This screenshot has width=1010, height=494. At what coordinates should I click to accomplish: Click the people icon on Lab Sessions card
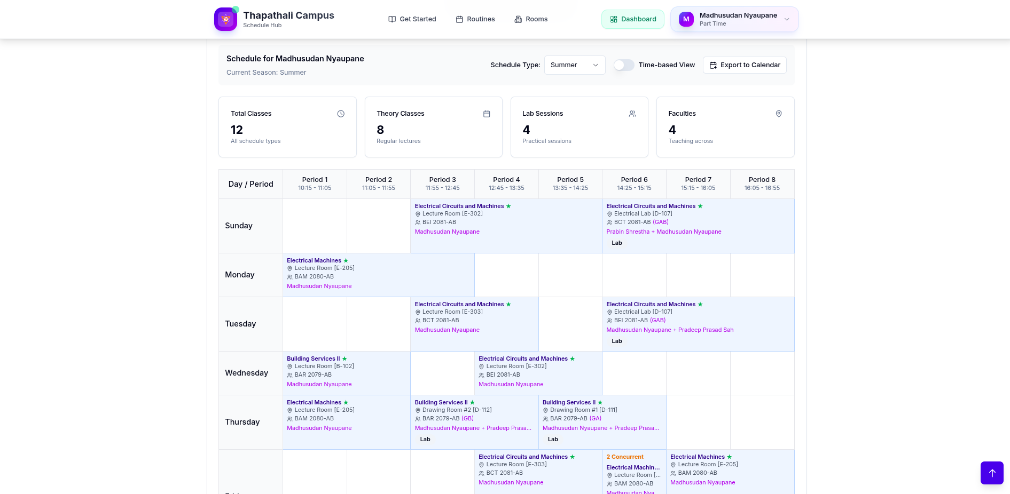pos(632,114)
